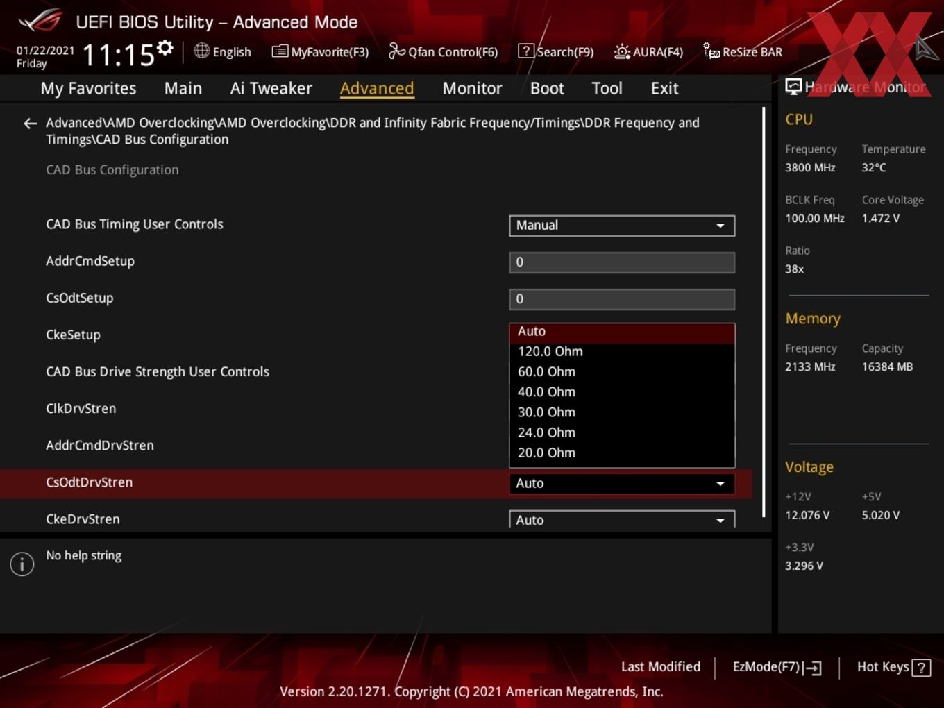Click the Hardware Monitor icon

[793, 87]
